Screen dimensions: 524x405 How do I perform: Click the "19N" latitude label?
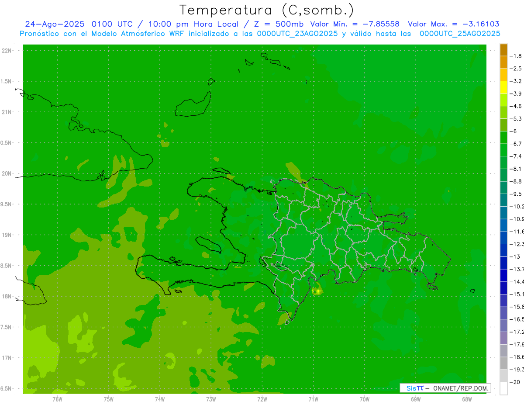pyautogui.click(x=7, y=235)
